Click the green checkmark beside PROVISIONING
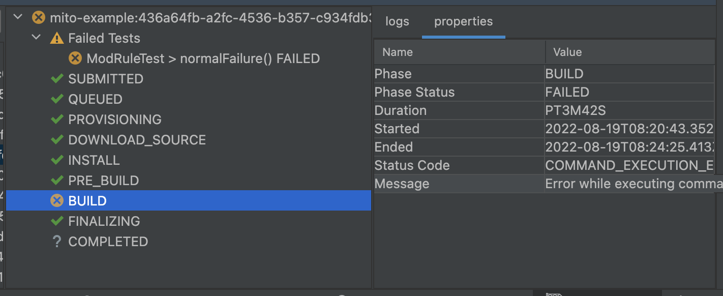Viewport: 723px width, 296px height. (x=57, y=120)
